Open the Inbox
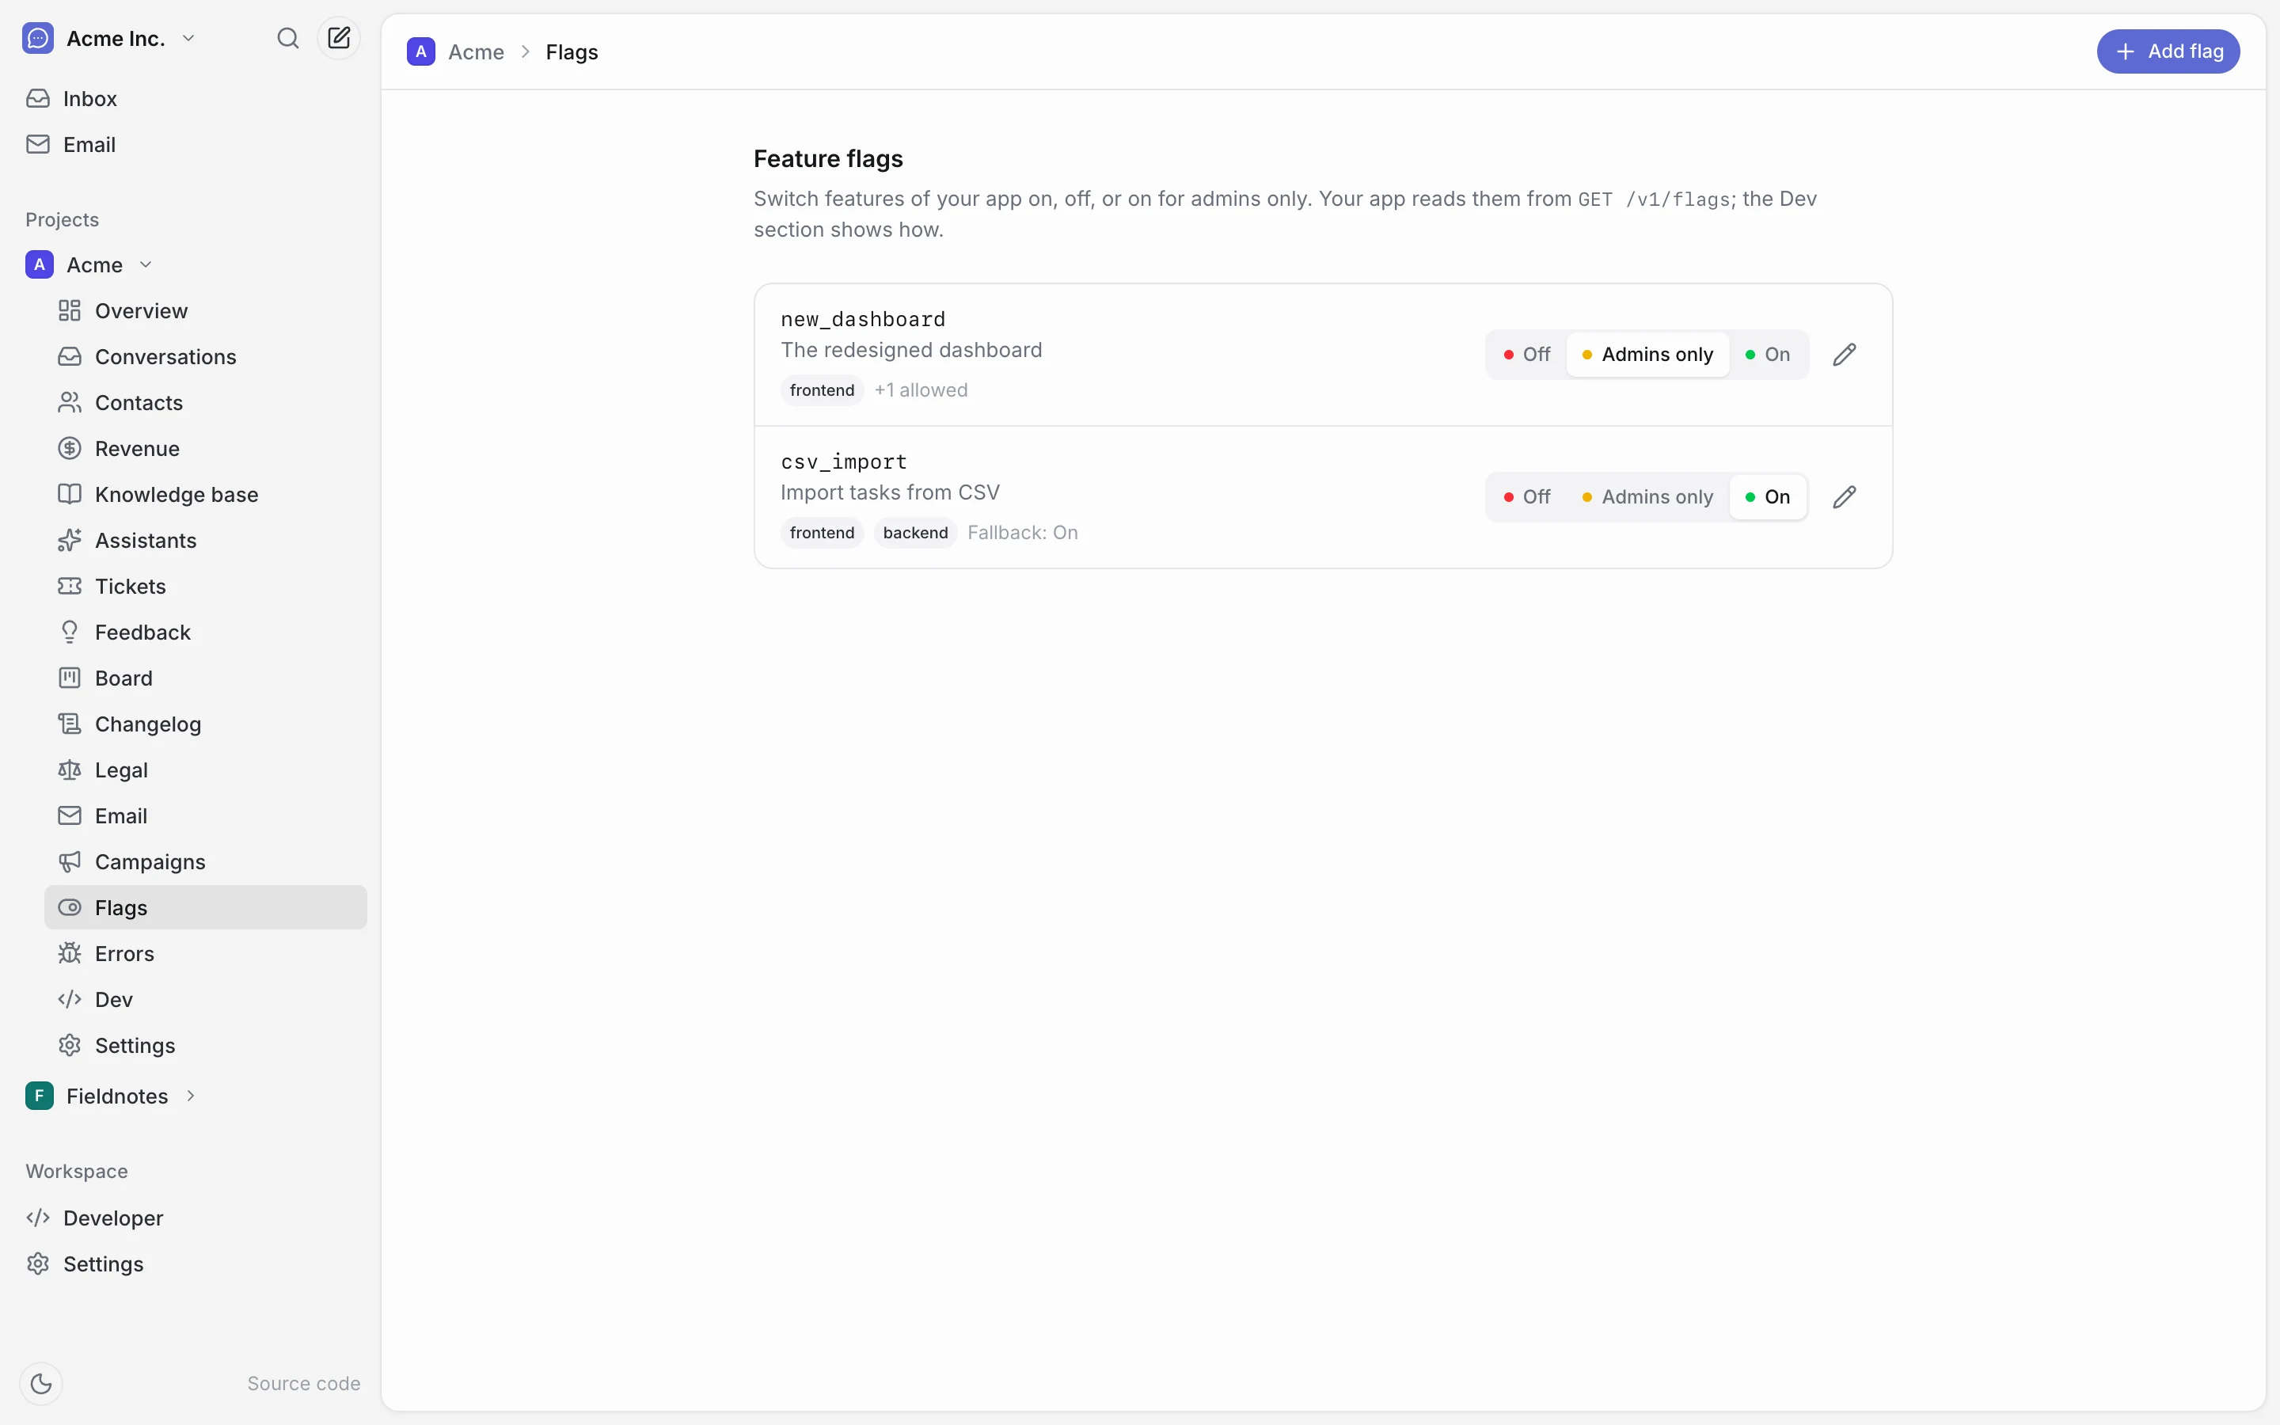 coord(190,99)
